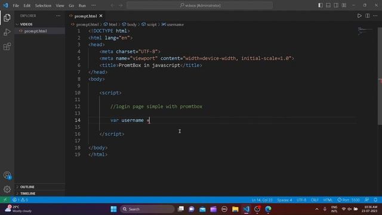This screenshot has height=215, width=382.
Task: Open the Run menu
Action: 82,5
